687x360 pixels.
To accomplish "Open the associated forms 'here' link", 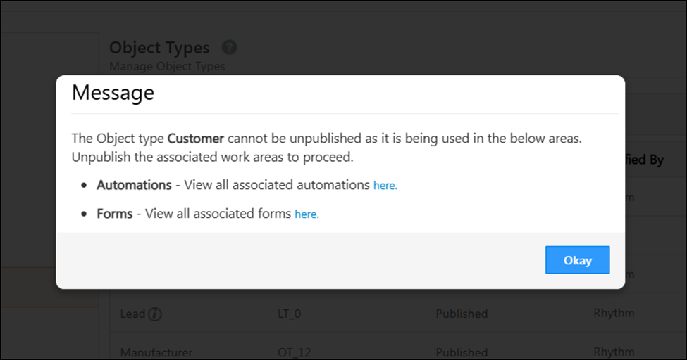I will (307, 214).
